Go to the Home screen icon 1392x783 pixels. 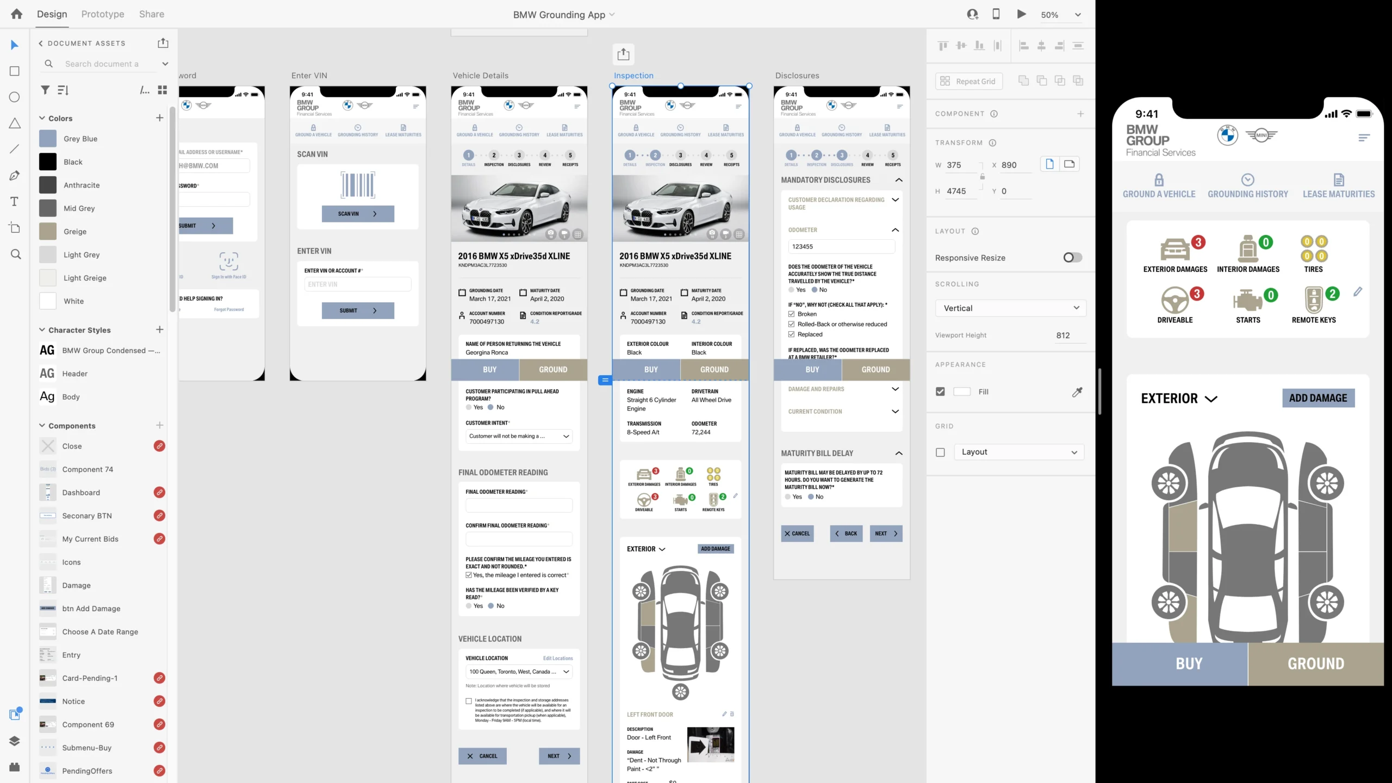coord(17,14)
